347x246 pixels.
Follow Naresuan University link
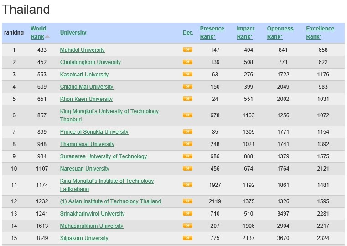point(84,169)
